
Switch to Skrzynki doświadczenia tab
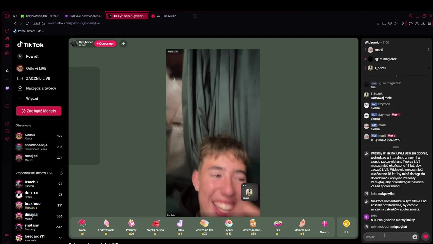(83, 16)
